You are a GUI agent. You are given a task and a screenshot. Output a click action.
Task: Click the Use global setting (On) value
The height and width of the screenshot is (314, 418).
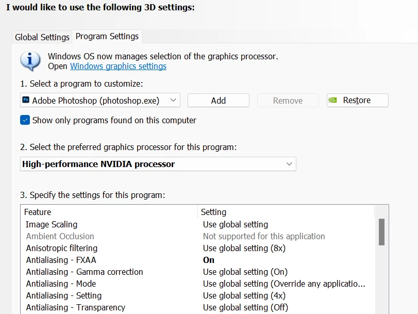(x=245, y=272)
